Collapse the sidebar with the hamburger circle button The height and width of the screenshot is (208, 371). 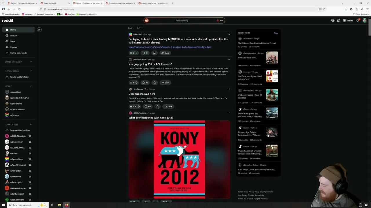point(39,29)
